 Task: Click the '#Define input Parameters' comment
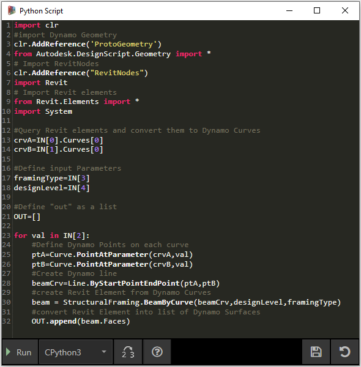[x=68, y=168]
